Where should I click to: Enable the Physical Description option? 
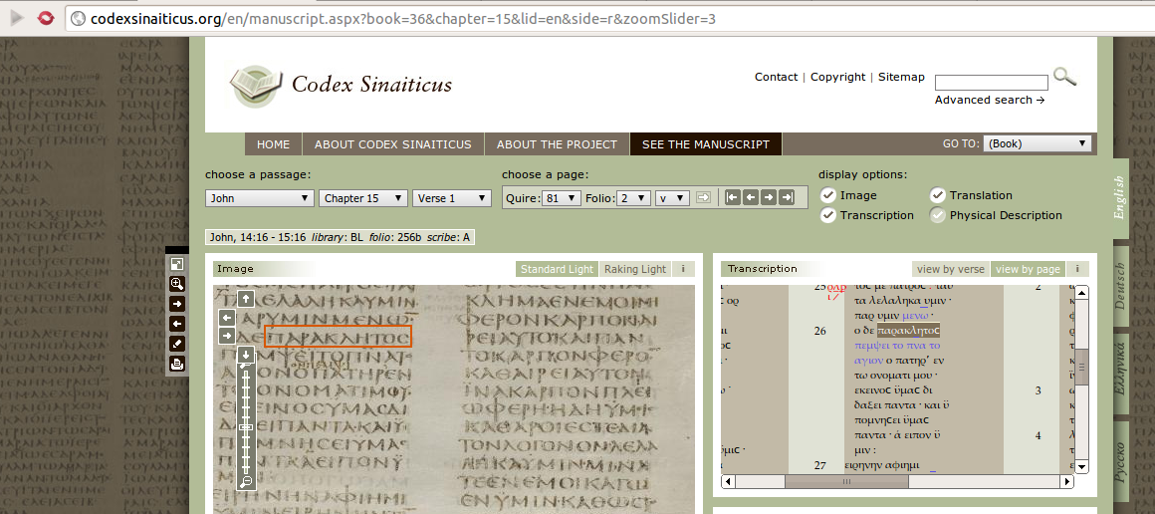click(937, 215)
